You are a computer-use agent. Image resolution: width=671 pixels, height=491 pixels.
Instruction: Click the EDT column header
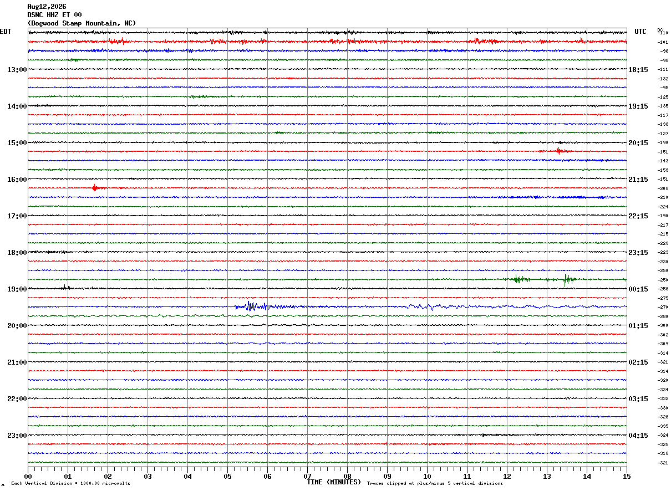click(6, 32)
